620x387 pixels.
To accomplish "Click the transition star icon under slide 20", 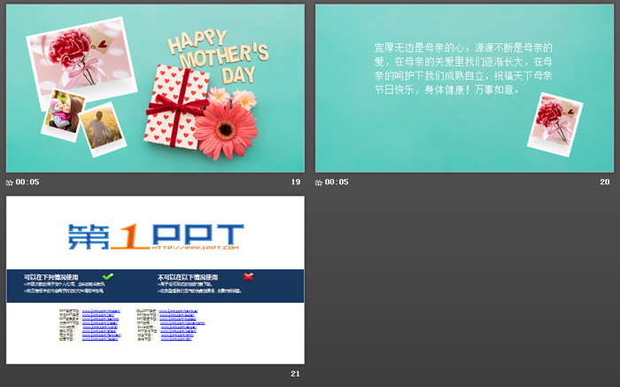I will click(319, 182).
